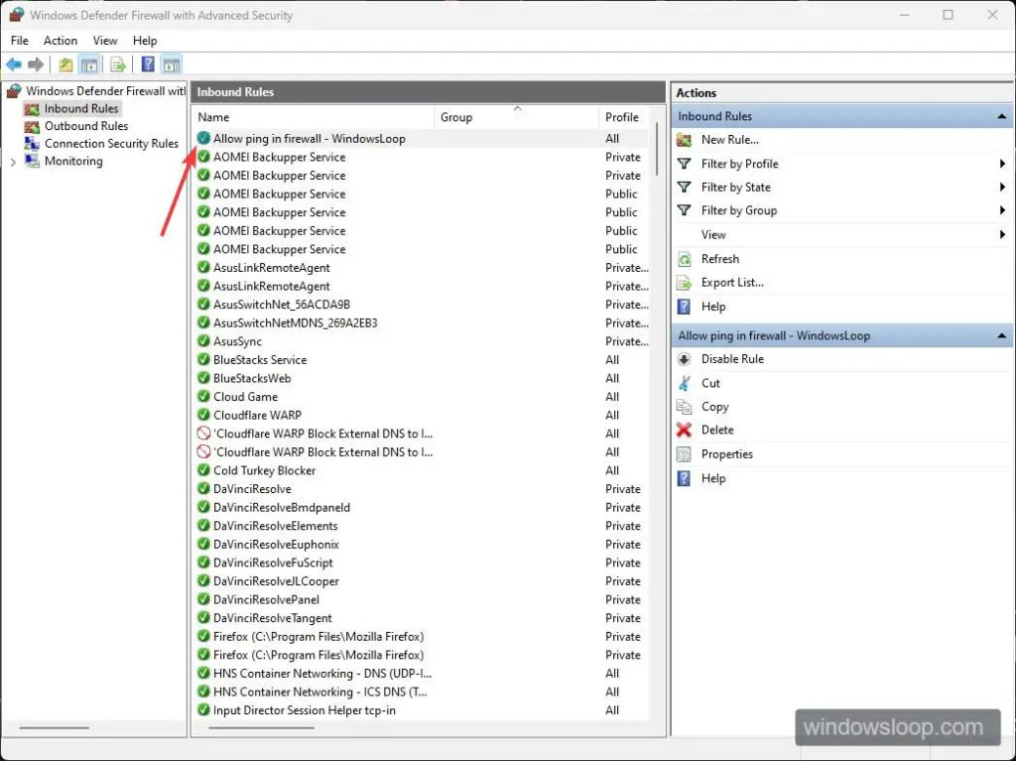1016x761 pixels.
Task: Collapse the Inbound Rules section header arrow
Action: click(x=1001, y=116)
